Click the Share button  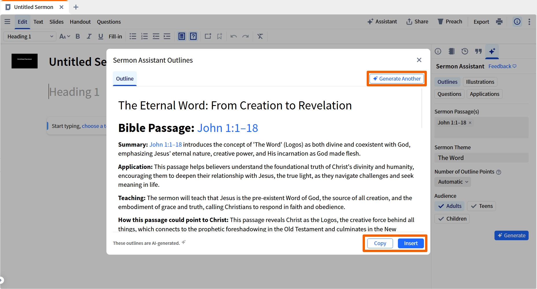pyautogui.click(x=417, y=22)
